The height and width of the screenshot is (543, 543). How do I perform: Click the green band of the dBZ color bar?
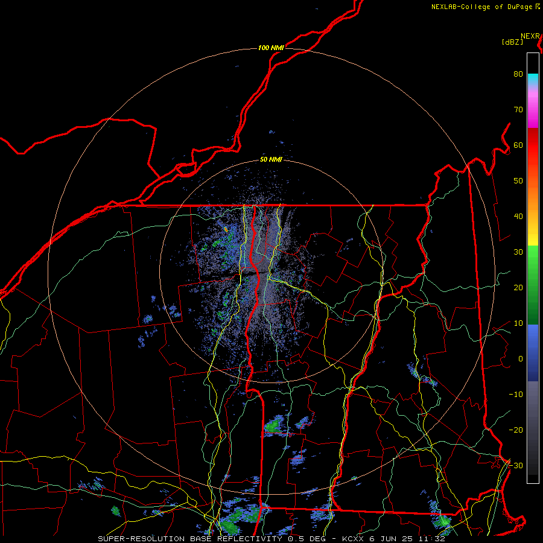533,285
